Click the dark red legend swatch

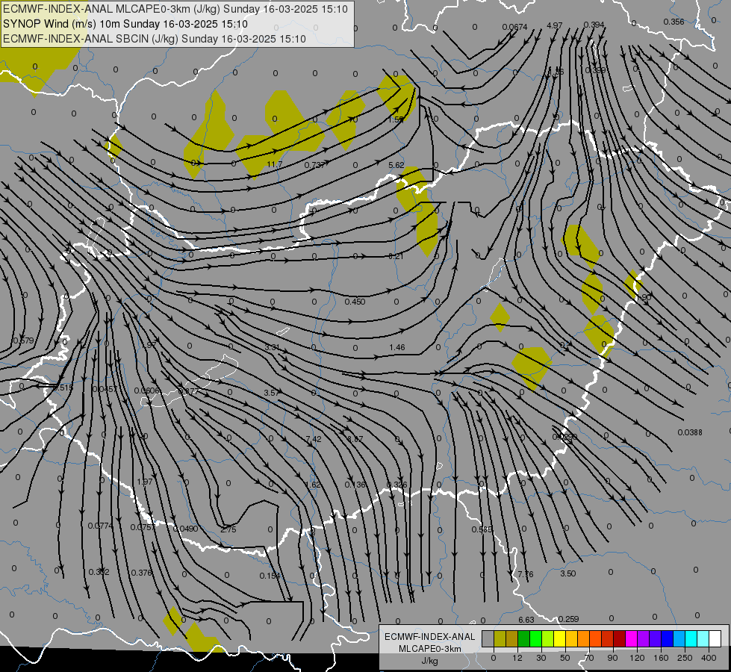(619, 639)
